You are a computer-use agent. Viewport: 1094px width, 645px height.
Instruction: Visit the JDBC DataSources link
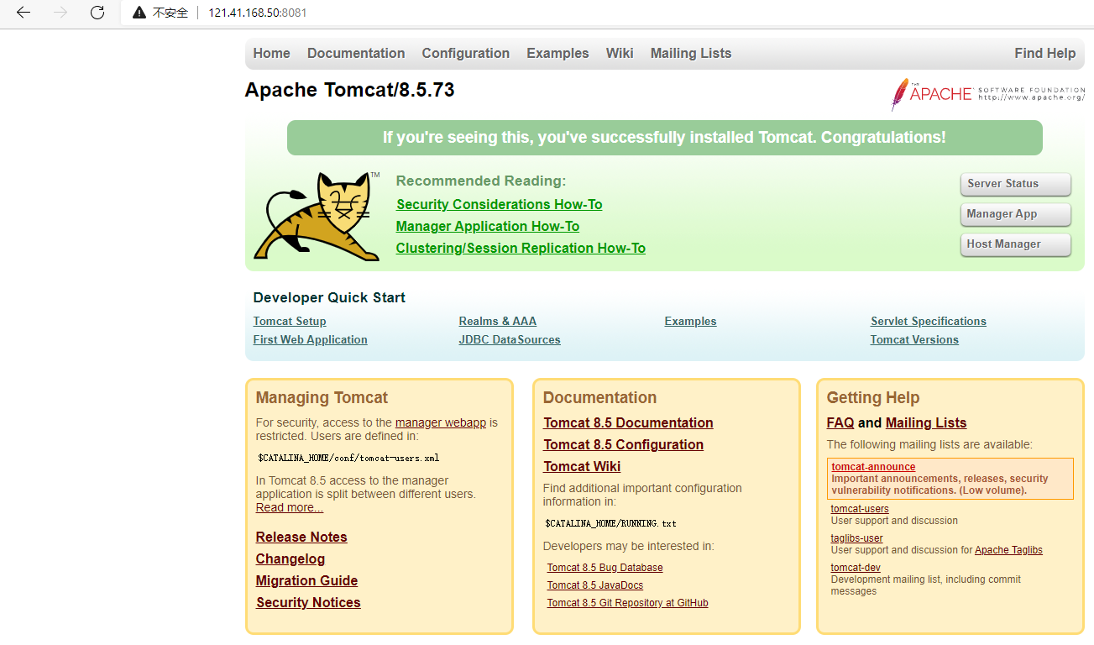510,340
